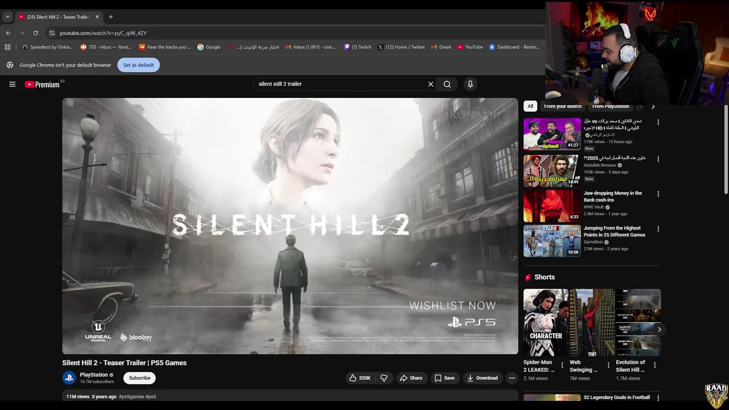The width and height of the screenshot is (729, 410).
Task: Select 'From PlayStation' chip
Action: (611, 106)
